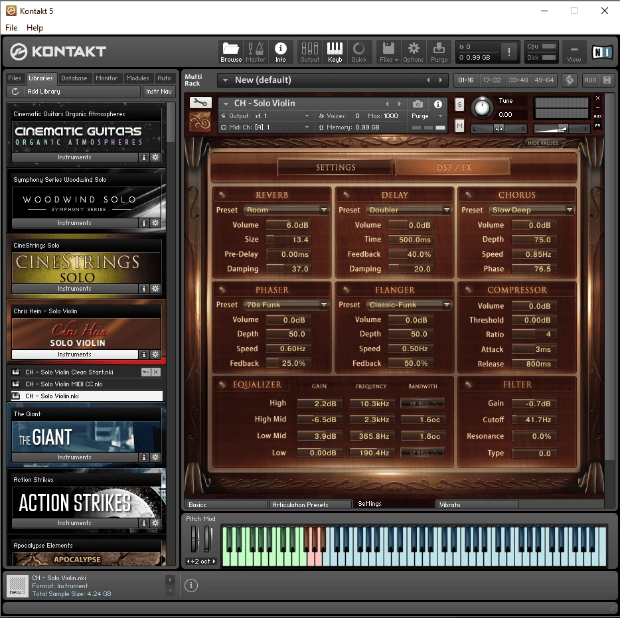Viewport: 620px width, 618px height.
Task: Open the Purge menu icon
Action: coord(439,52)
